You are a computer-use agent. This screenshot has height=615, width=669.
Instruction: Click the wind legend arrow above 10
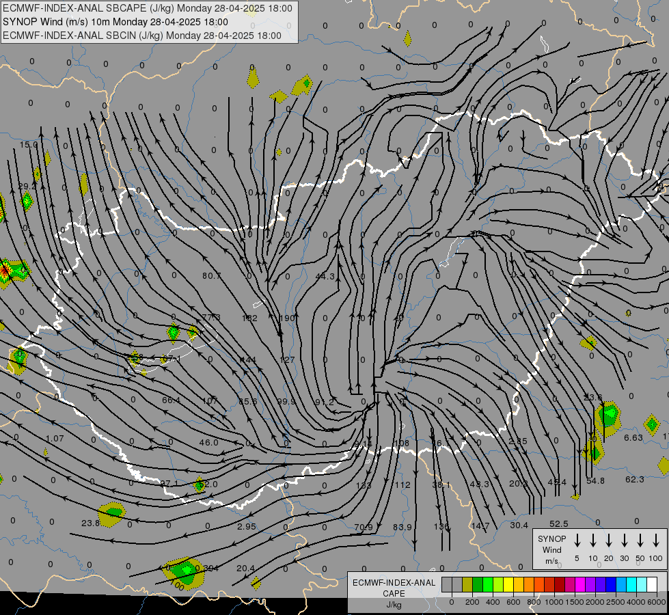pyautogui.click(x=592, y=541)
